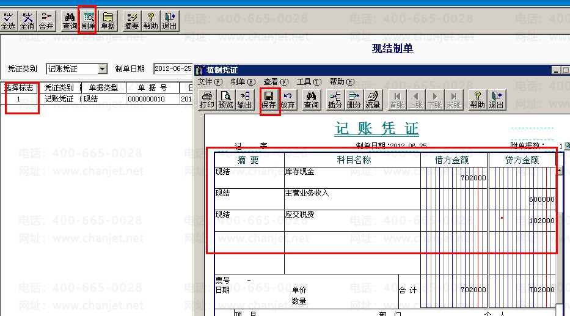
Task: Click the 应交税费 account name cell
Action: (353, 221)
